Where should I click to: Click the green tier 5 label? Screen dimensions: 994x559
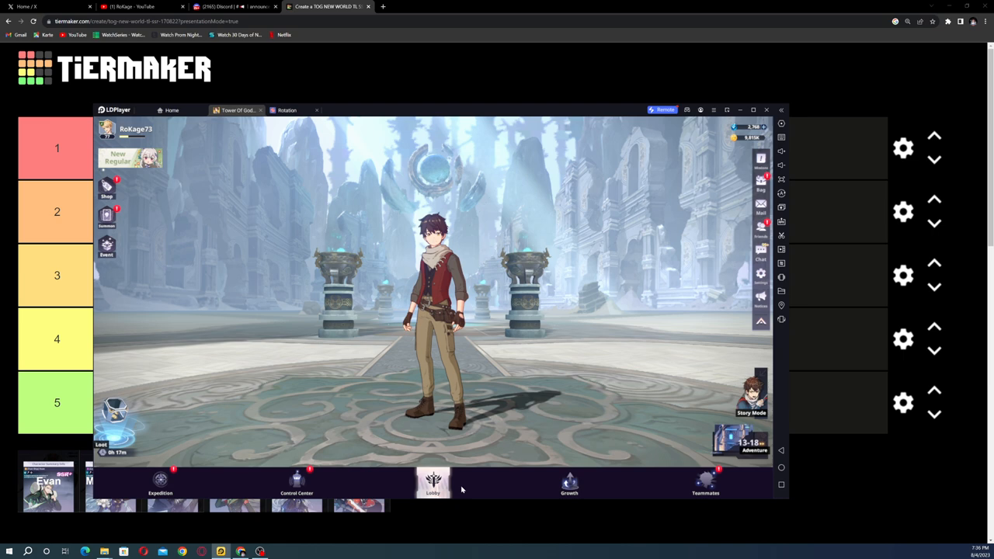click(56, 403)
